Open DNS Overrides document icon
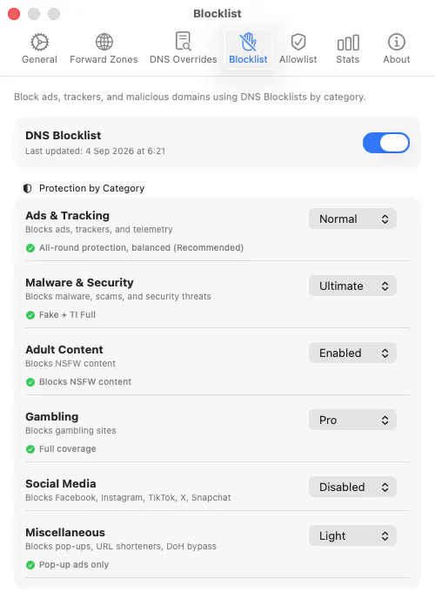This screenshot has width=435, height=599. (x=184, y=41)
